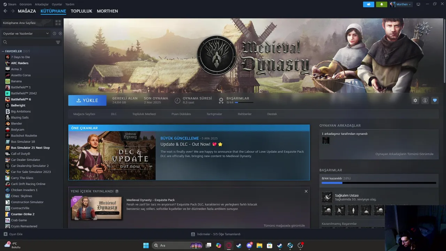This screenshot has width=446, height=251.
Task: Open Discord from the taskbar
Action: [x=249, y=245]
